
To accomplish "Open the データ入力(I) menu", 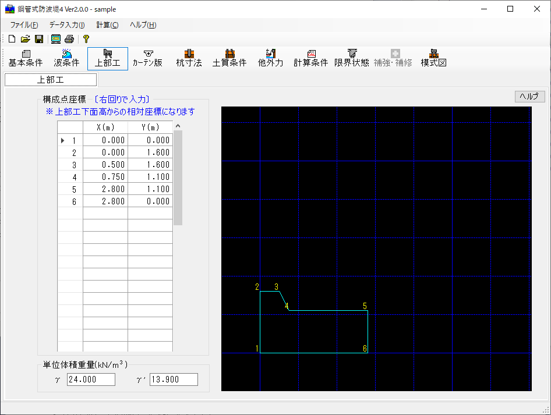I will tap(67, 25).
